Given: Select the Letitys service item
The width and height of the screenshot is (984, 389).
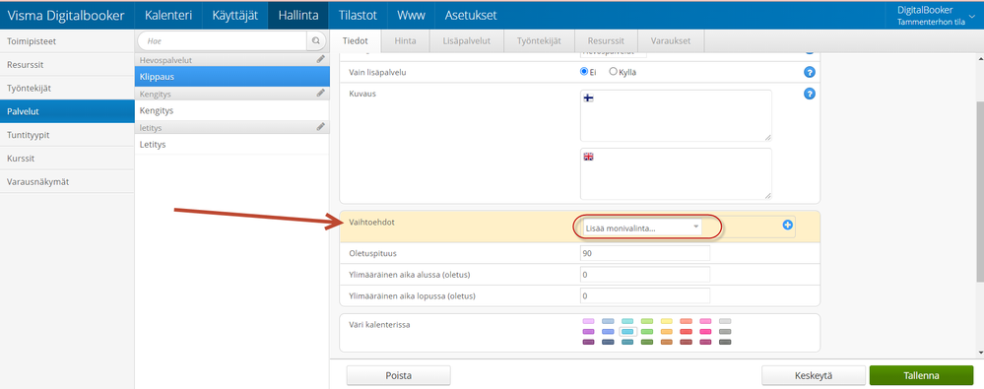Looking at the screenshot, I should point(232,145).
